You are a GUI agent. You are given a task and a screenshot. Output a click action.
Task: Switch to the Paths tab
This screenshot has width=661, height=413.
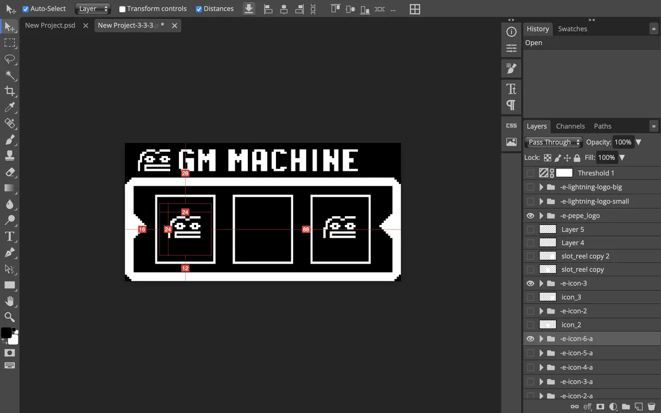[603, 126]
